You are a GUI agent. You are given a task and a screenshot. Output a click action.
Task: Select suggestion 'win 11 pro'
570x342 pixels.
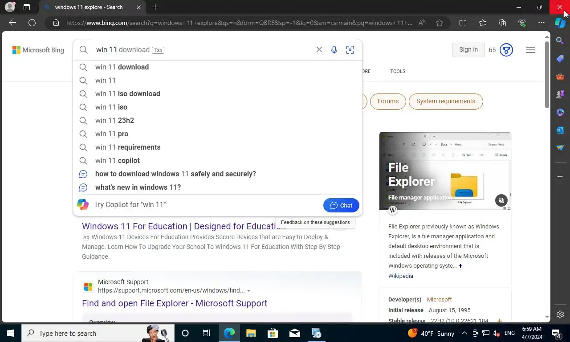[x=217, y=134]
